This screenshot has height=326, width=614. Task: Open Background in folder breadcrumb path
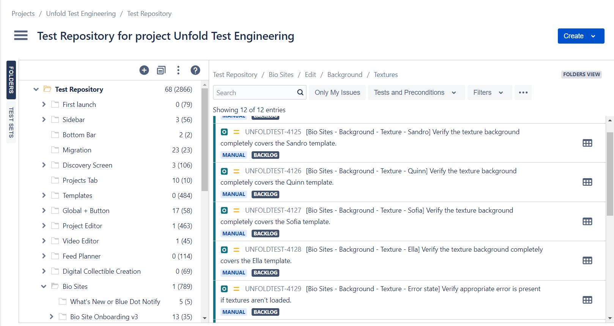(345, 75)
